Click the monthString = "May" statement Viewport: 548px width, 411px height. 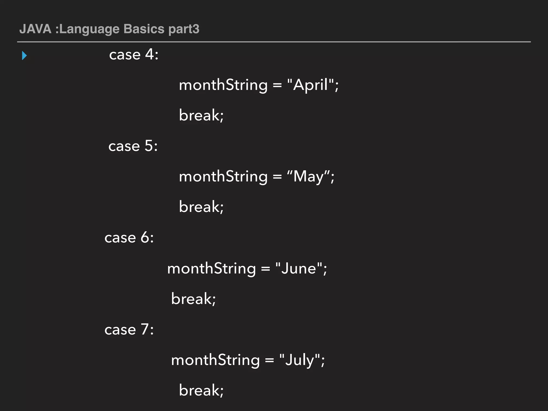point(257,177)
